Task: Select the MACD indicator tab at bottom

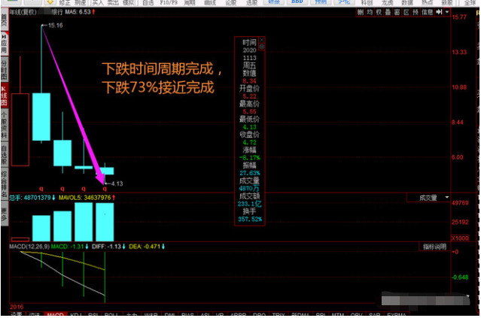Action: [x=55, y=315]
